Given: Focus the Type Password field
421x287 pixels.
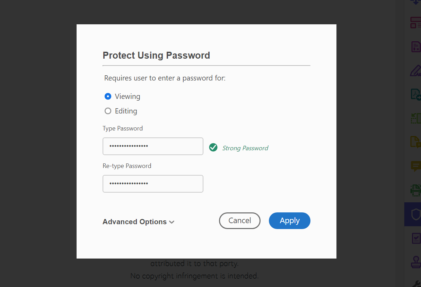Looking at the screenshot, I should tap(153, 146).
